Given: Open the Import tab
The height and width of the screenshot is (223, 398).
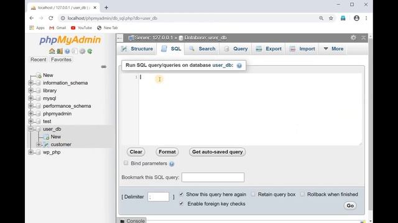Looking at the screenshot, I should (302, 49).
